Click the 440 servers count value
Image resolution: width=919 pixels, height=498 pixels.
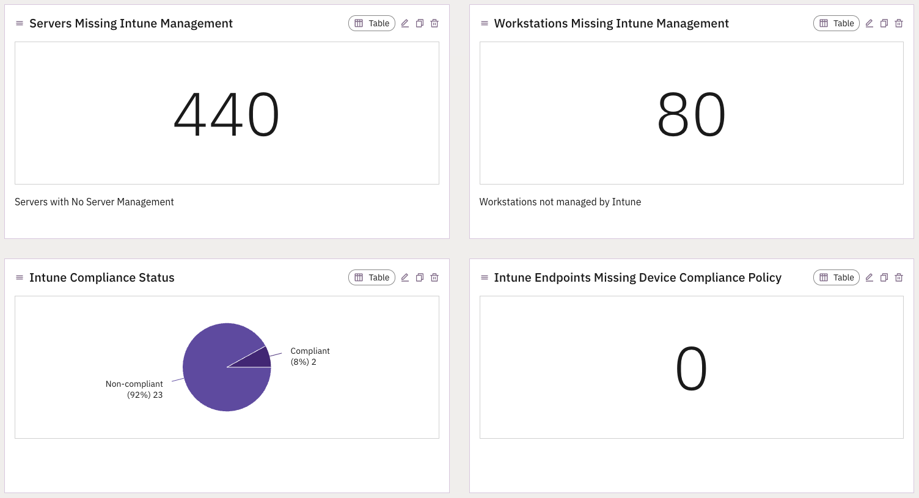point(227,114)
